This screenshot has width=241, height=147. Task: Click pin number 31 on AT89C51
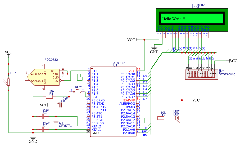[x=138, y=99]
